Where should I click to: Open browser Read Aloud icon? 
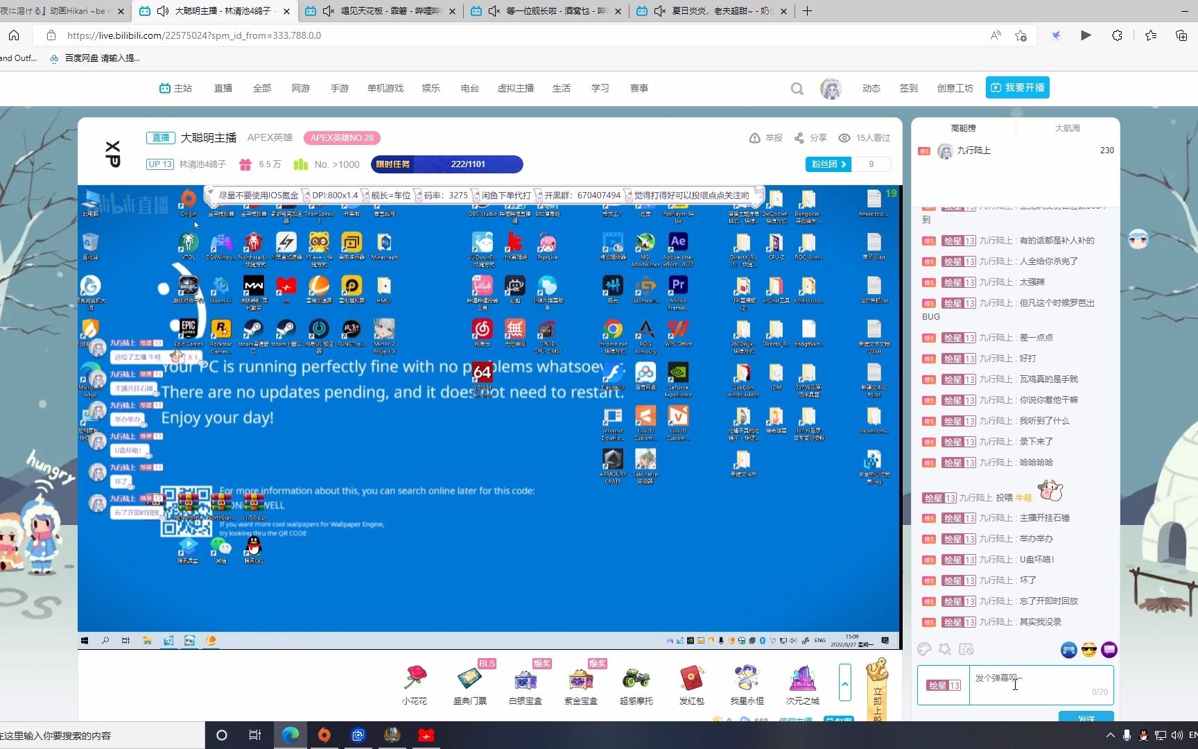pos(996,35)
